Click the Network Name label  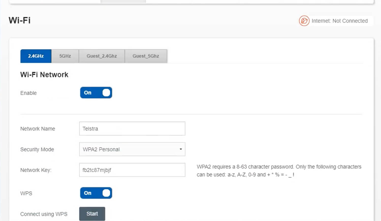click(38, 129)
